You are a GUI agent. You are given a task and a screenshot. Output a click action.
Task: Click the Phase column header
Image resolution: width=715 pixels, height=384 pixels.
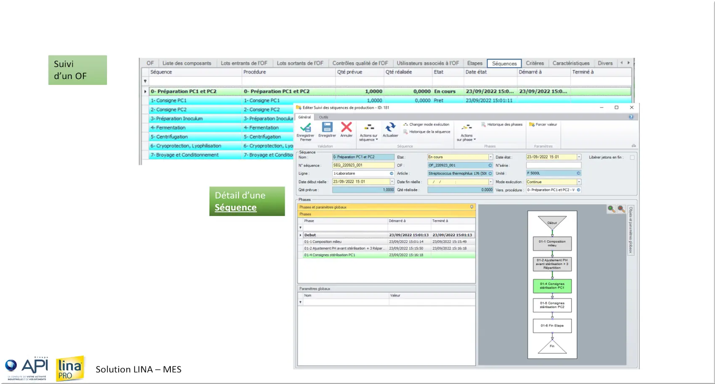coord(345,221)
